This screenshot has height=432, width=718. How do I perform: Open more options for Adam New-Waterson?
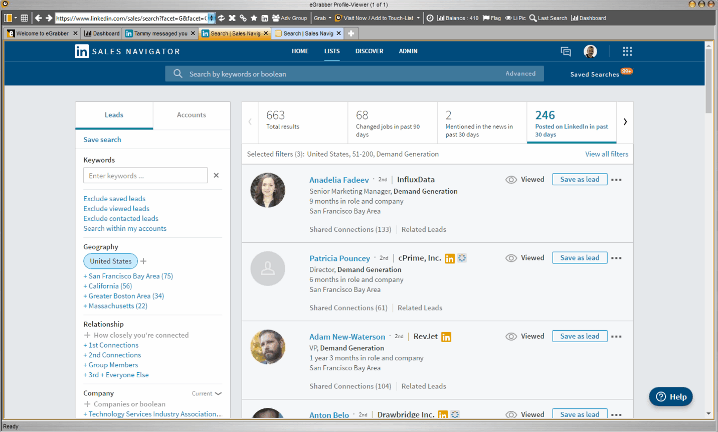(x=616, y=337)
